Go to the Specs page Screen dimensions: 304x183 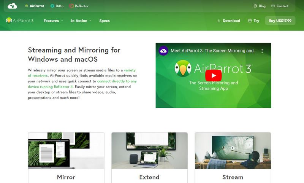[x=104, y=21]
